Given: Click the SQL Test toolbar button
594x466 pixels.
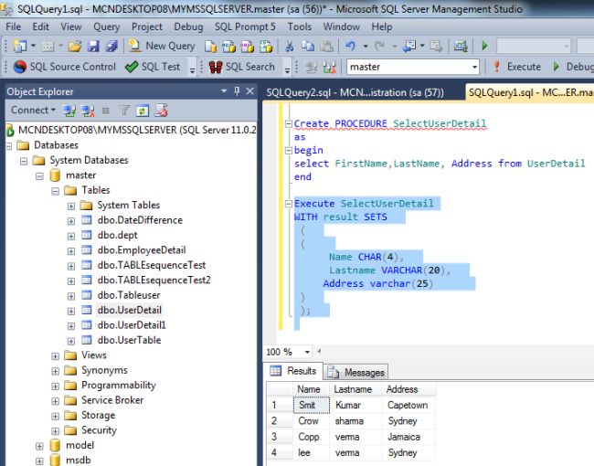Looking at the screenshot, I should click(153, 67).
